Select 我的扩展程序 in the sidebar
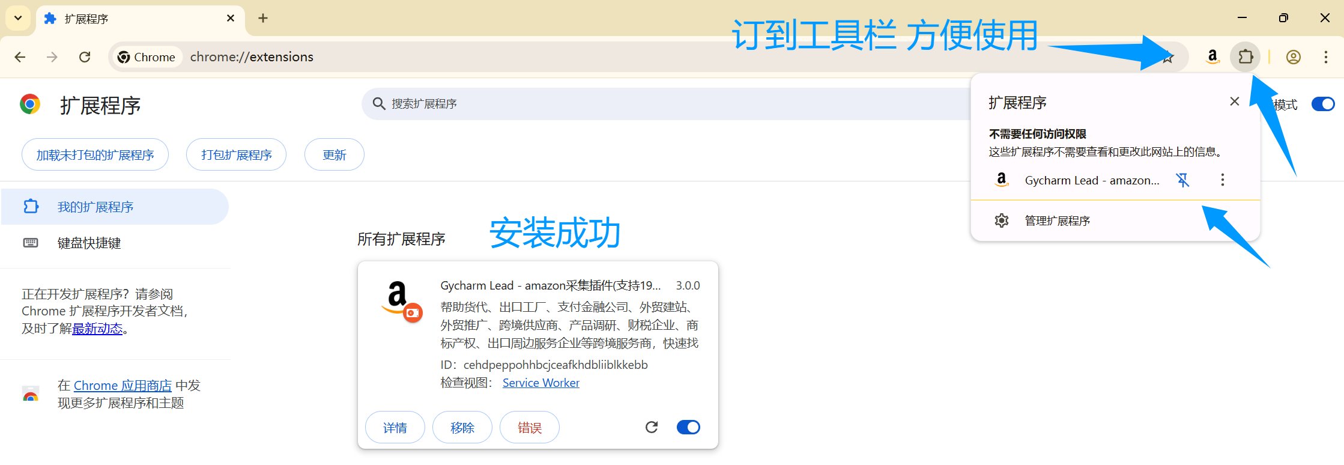 point(114,207)
